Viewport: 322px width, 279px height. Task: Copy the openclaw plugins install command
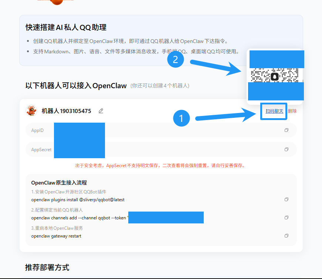[x=286, y=199]
